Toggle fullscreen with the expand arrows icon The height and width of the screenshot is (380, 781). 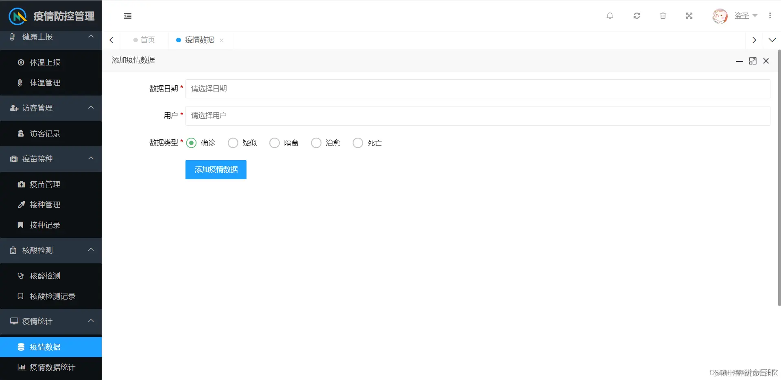(x=689, y=16)
